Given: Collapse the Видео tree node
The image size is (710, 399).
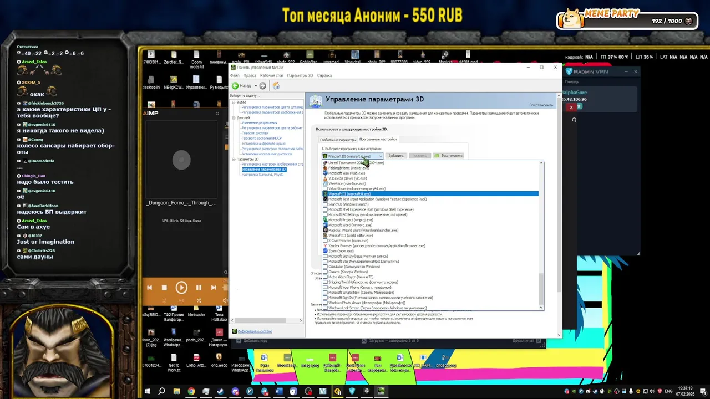Looking at the screenshot, I should click(234, 103).
